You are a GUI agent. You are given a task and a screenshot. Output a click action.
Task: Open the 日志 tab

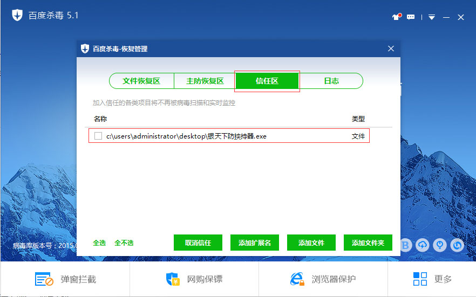[x=331, y=81]
